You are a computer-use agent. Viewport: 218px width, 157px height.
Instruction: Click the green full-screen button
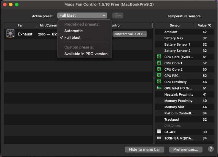pos(17,4)
